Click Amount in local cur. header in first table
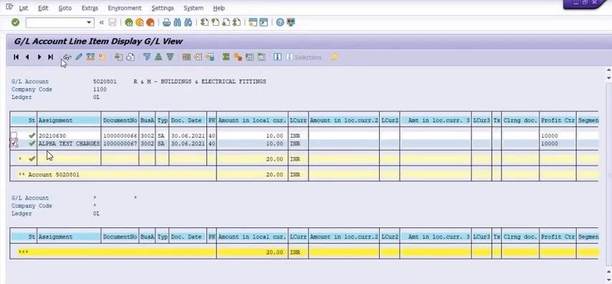612x284 pixels. 252,120
